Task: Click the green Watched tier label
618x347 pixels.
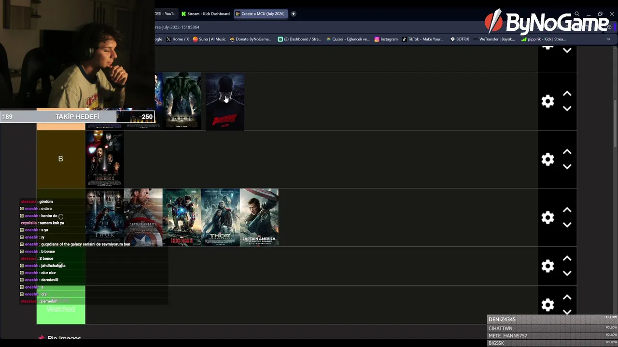Action: [61, 305]
